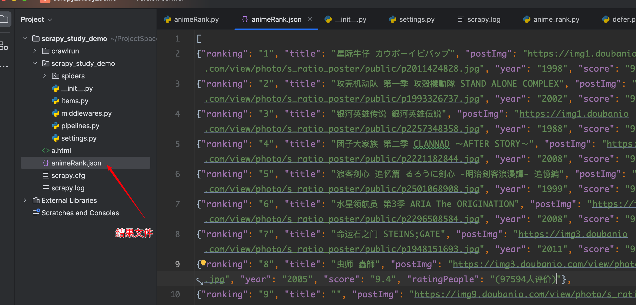636x305 pixels.
Task: Click the More tool windows ellipsis
Action: coord(4,66)
